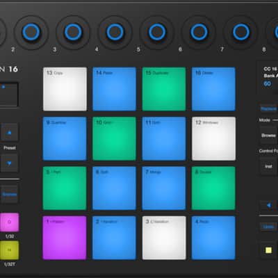Tap blue pad 7 Merge
The width and height of the screenshot is (278, 278).
coord(164,188)
